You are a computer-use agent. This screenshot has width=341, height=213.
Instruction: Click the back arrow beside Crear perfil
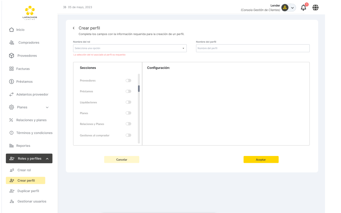(x=74, y=28)
